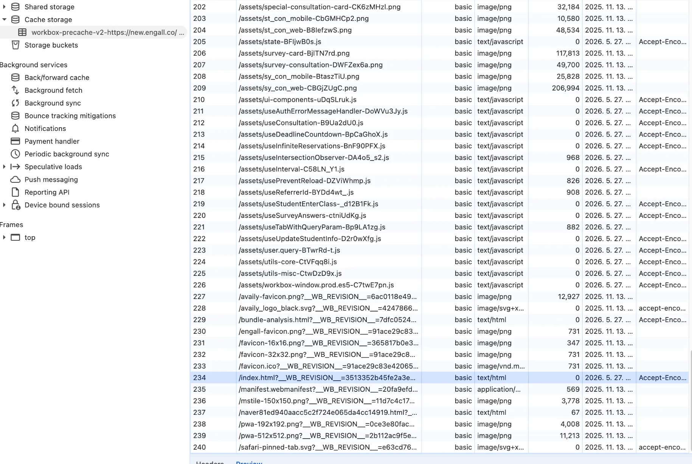The width and height of the screenshot is (692, 464).
Task: Expand the top frame node
Action: [4, 237]
